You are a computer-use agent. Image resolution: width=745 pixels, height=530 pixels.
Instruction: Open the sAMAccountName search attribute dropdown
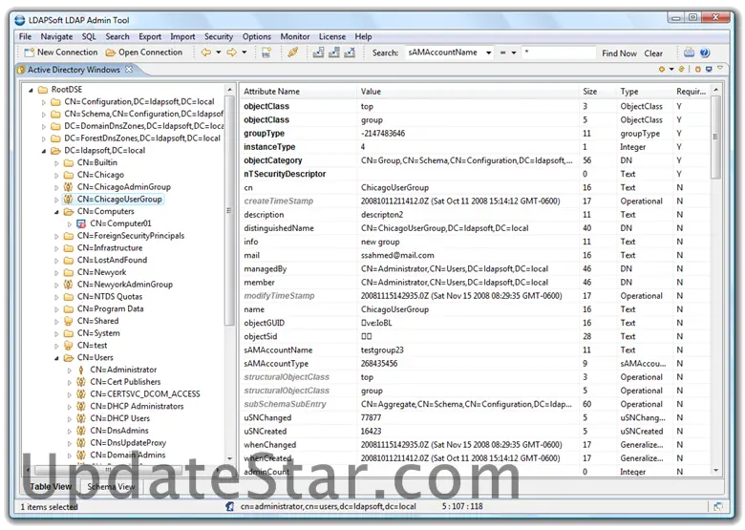(487, 53)
